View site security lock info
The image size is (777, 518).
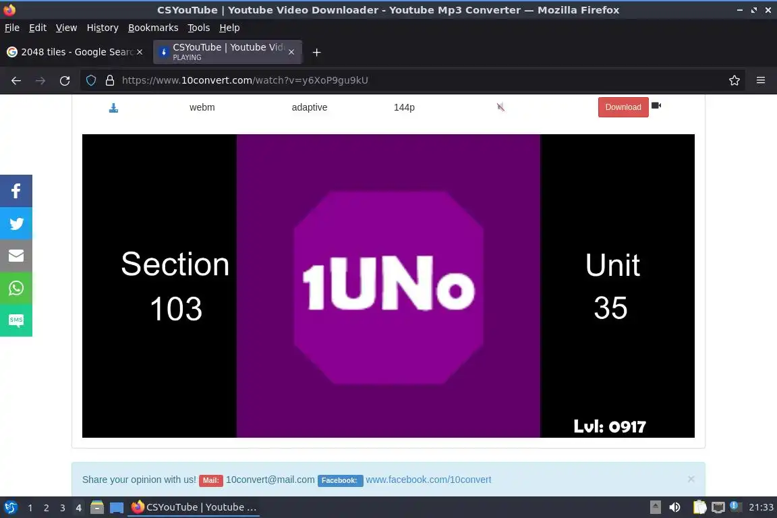(x=110, y=80)
